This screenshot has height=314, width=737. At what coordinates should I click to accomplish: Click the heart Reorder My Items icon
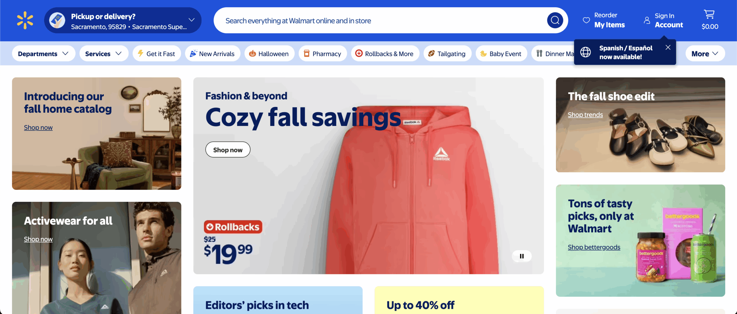pyautogui.click(x=586, y=20)
